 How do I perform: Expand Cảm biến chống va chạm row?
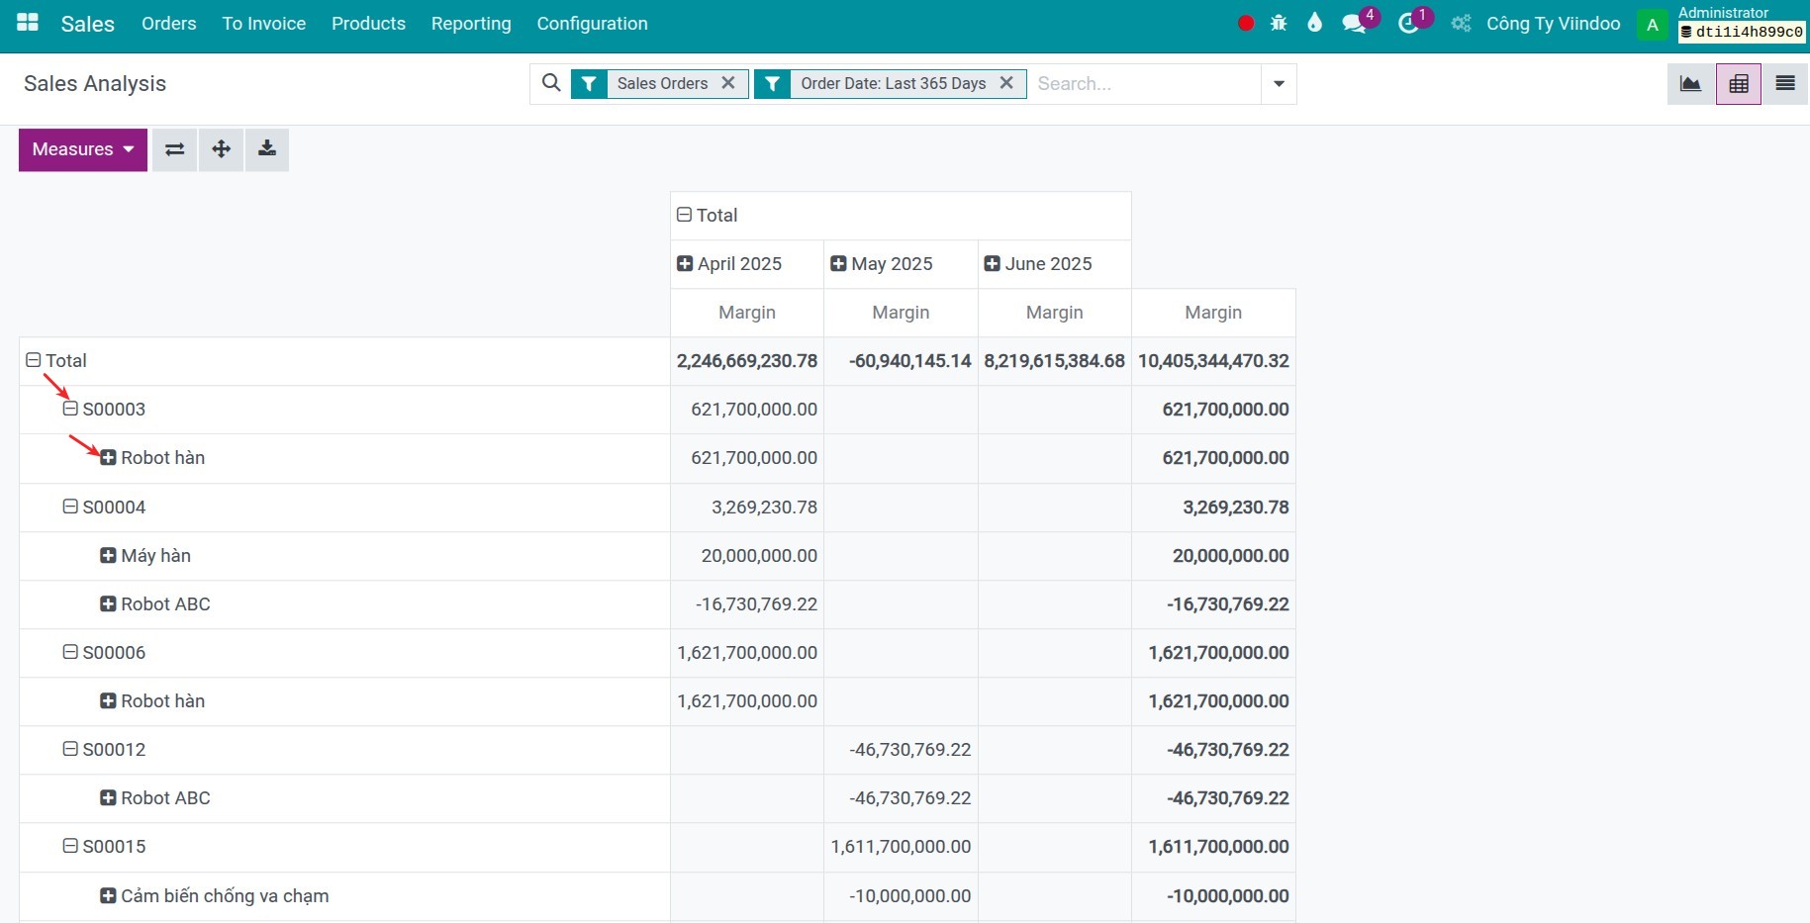[108, 895]
